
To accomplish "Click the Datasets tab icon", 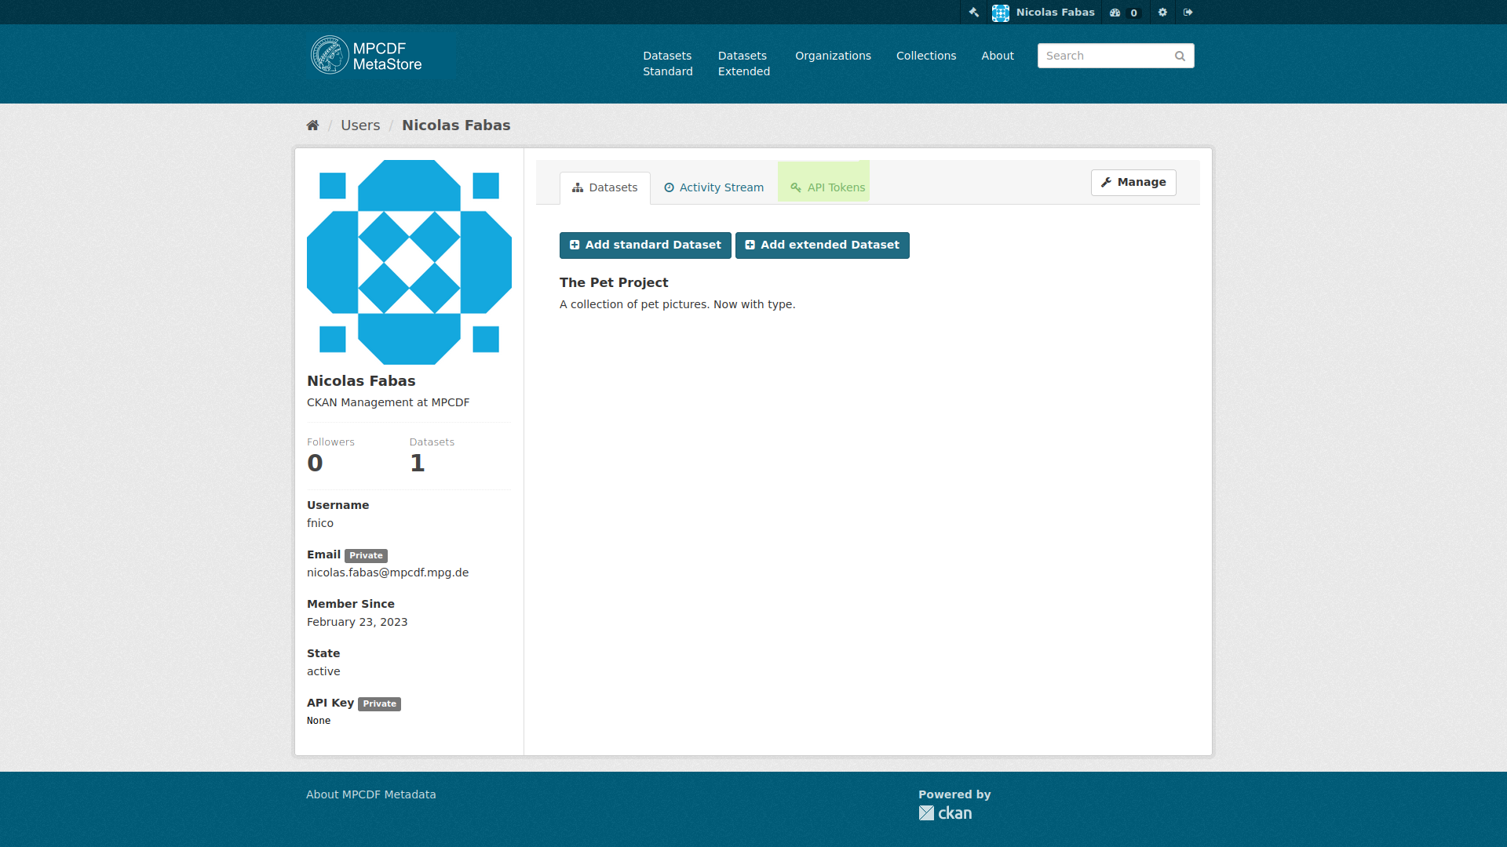I will 578,187.
